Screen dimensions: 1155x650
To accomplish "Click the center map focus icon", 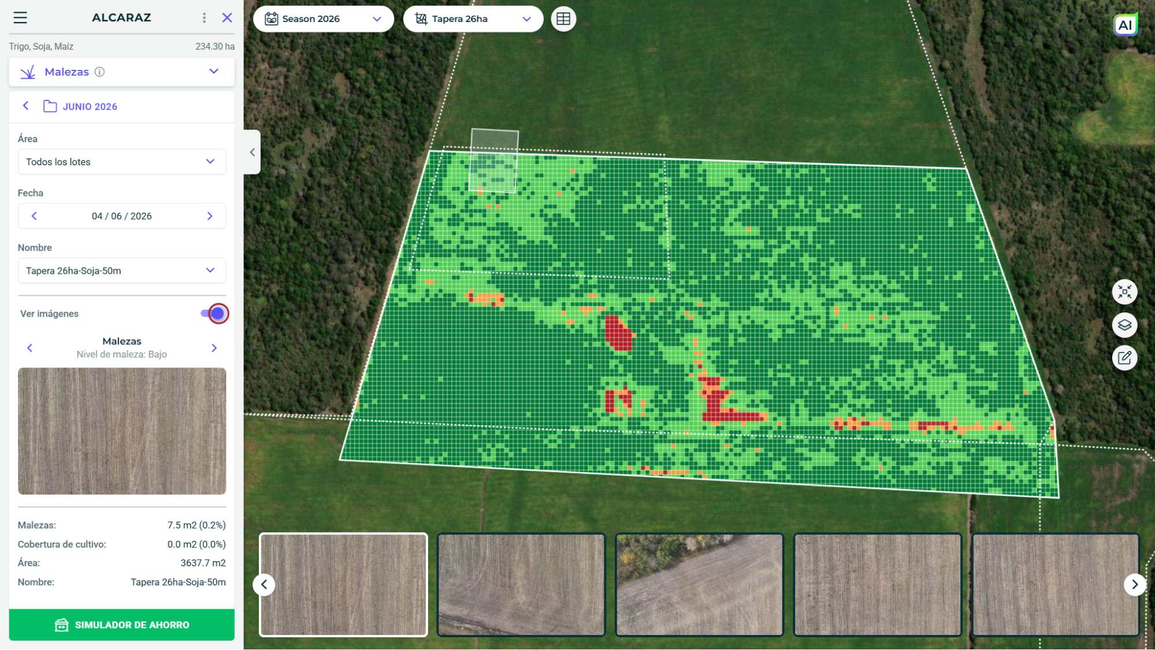I will coord(1124,292).
